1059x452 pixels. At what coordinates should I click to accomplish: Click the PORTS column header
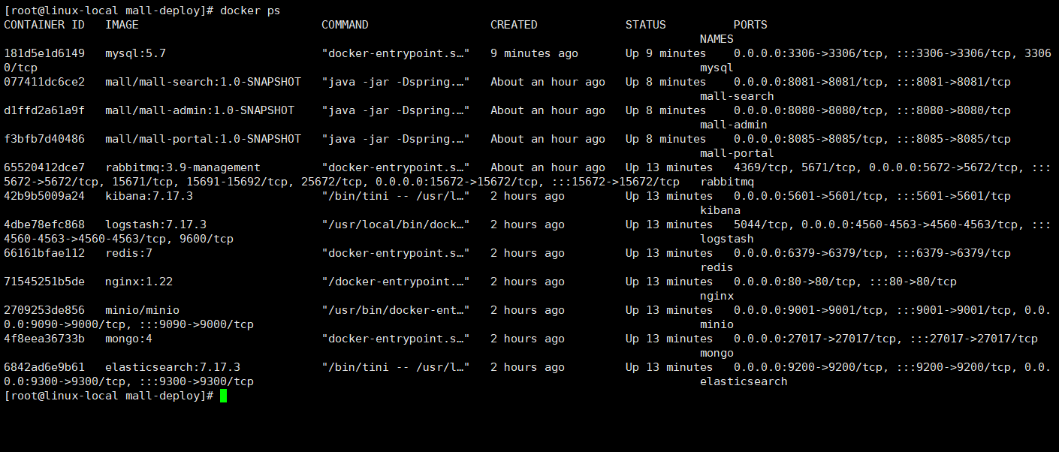click(x=750, y=25)
